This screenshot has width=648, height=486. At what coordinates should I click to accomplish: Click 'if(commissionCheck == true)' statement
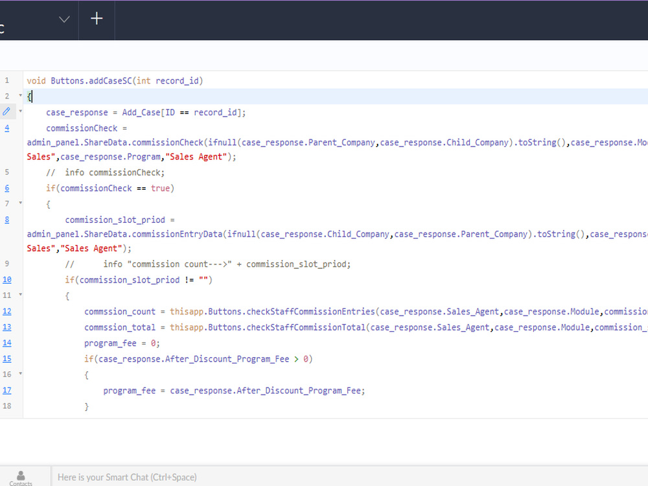pyautogui.click(x=110, y=189)
